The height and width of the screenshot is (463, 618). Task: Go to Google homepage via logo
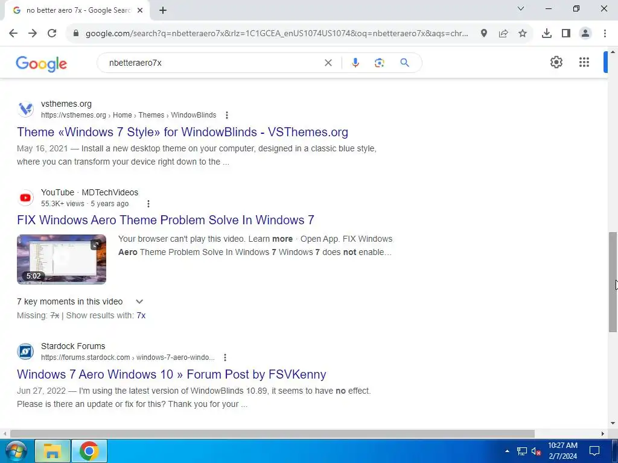[42, 64]
